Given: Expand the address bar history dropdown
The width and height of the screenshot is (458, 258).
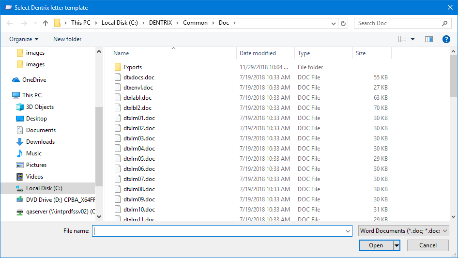Looking at the screenshot, I should pos(334,23).
